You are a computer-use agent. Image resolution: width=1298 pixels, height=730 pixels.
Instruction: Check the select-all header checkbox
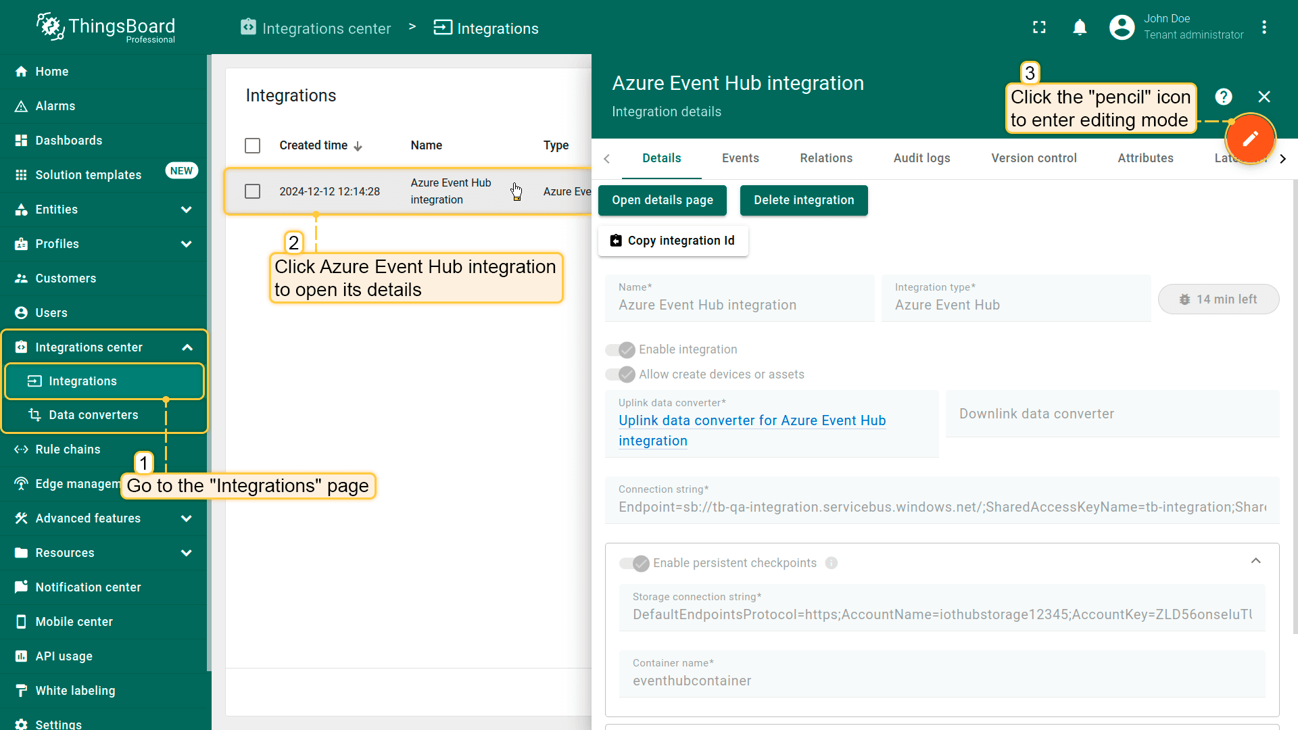[252, 145]
